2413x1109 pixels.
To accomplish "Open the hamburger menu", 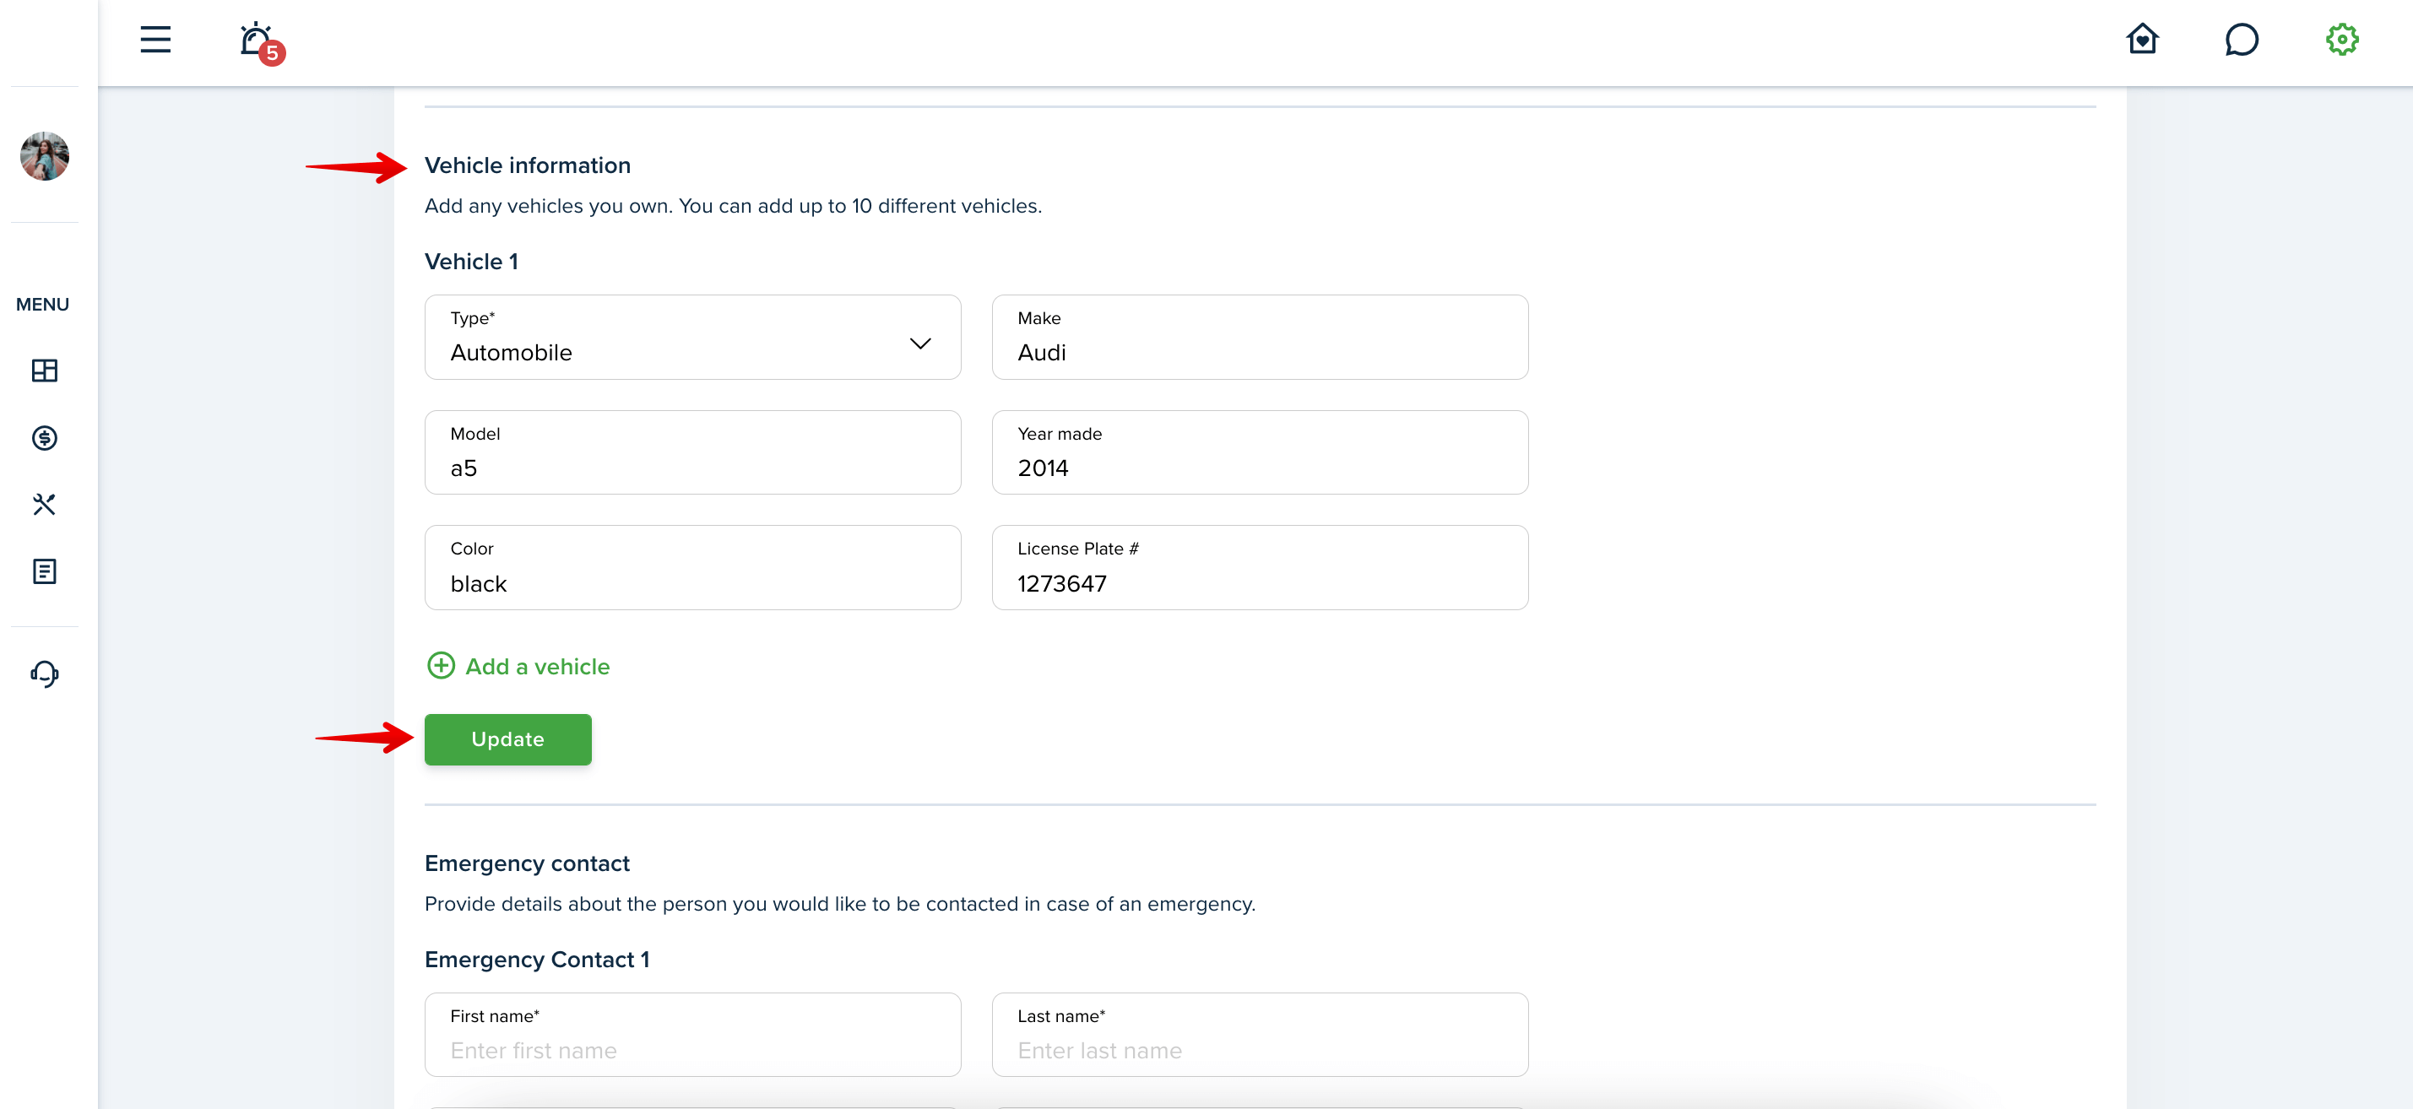I will (155, 40).
